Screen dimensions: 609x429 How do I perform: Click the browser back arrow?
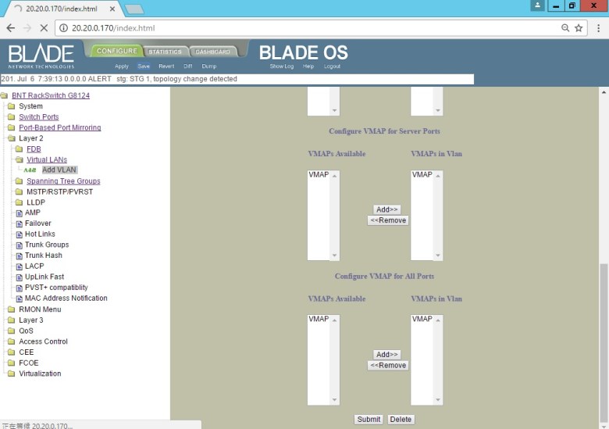pyautogui.click(x=11, y=27)
